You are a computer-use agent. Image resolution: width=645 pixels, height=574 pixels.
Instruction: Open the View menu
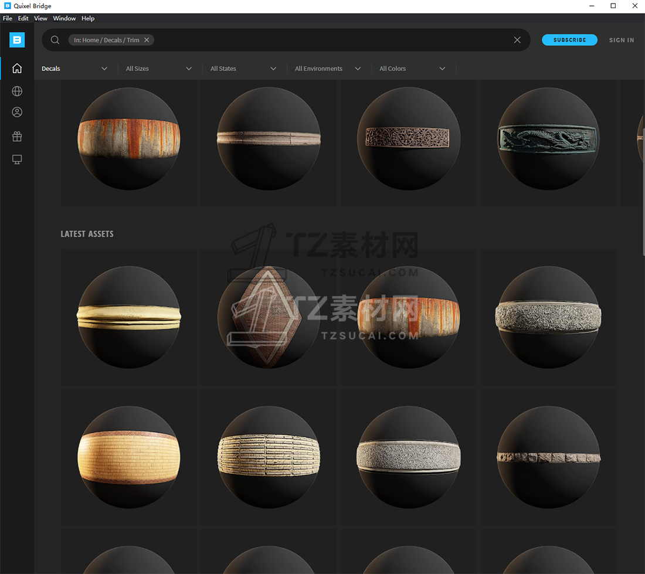40,19
